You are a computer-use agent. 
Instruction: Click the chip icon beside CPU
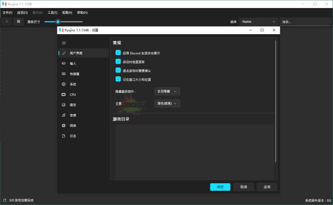pyautogui.click(x=63, y=94)
